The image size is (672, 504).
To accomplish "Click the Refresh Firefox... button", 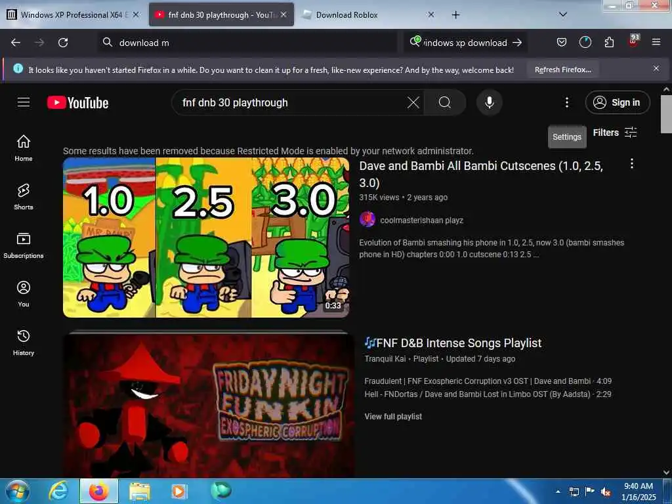I will pyautogui.click(x=562, y=70).
